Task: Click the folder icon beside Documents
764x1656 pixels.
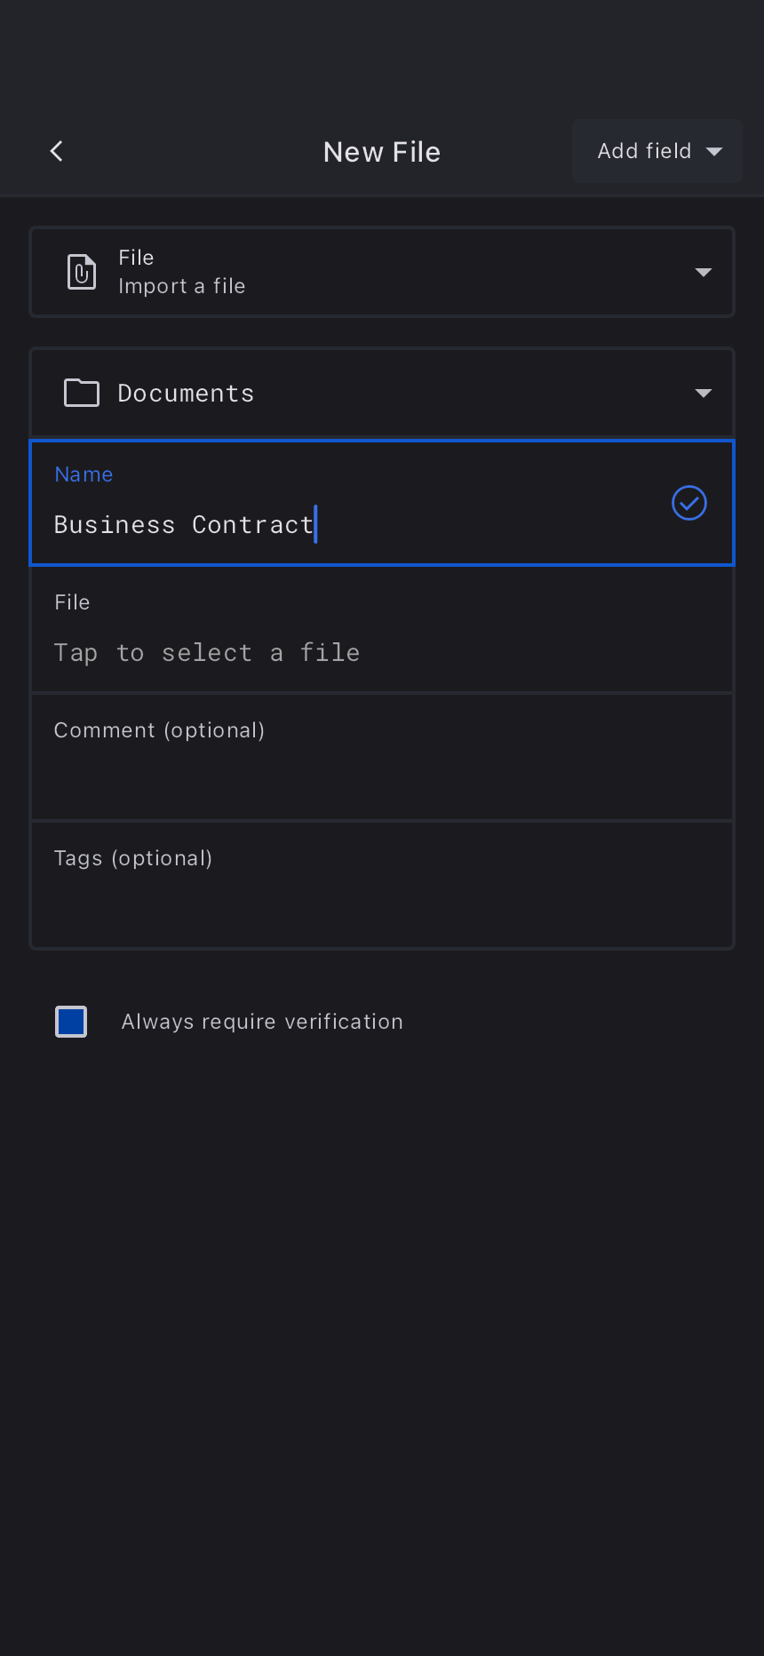Action: pos(82,393)
